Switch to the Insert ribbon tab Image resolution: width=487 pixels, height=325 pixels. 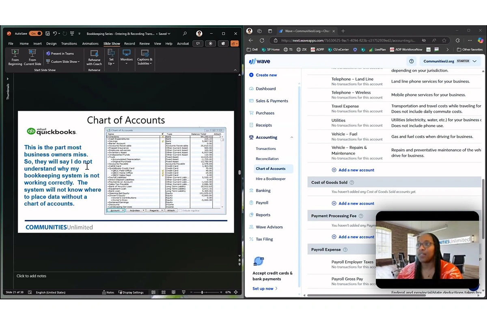[x=37, y=43]
